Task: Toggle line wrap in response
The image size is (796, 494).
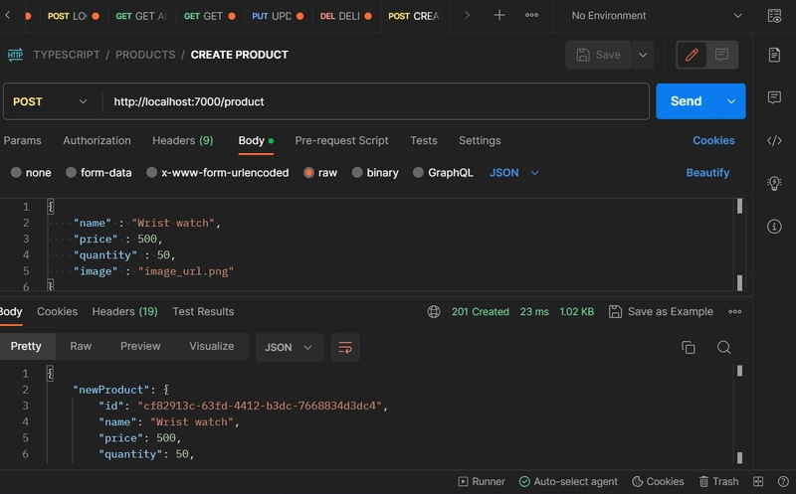Action: pyautogui.click(x=345, y=348)
